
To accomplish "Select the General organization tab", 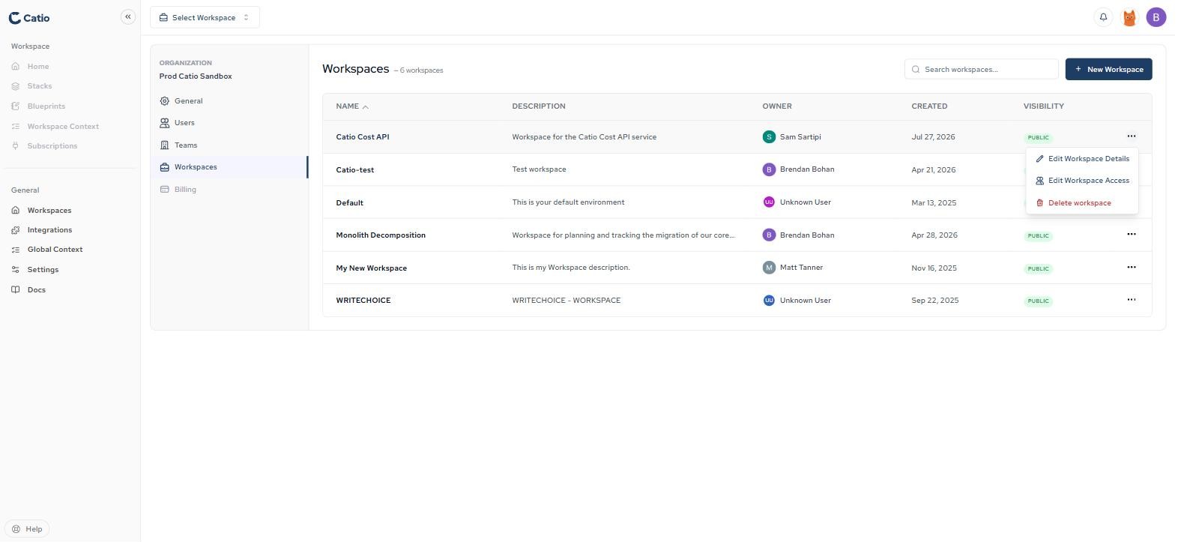I will [229, 101].
